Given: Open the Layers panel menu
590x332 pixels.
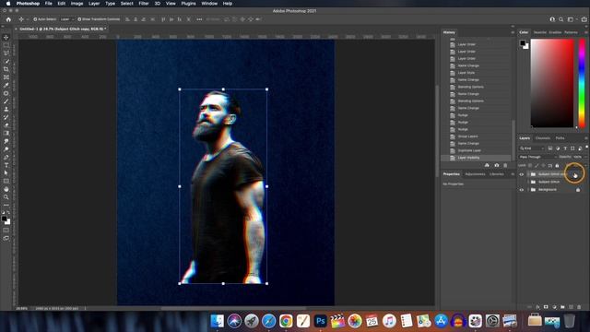Looking at the screenshot, I should [586, 138].
